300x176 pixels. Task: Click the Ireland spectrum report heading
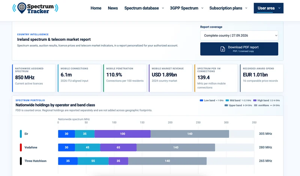point(54,39)
